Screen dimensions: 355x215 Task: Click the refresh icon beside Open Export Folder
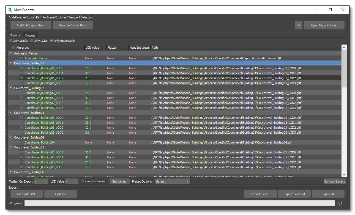tap(299, 25)
